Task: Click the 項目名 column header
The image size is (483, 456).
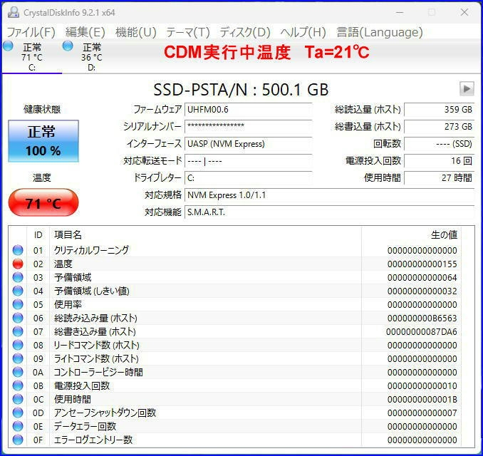Action: (205, 235)
